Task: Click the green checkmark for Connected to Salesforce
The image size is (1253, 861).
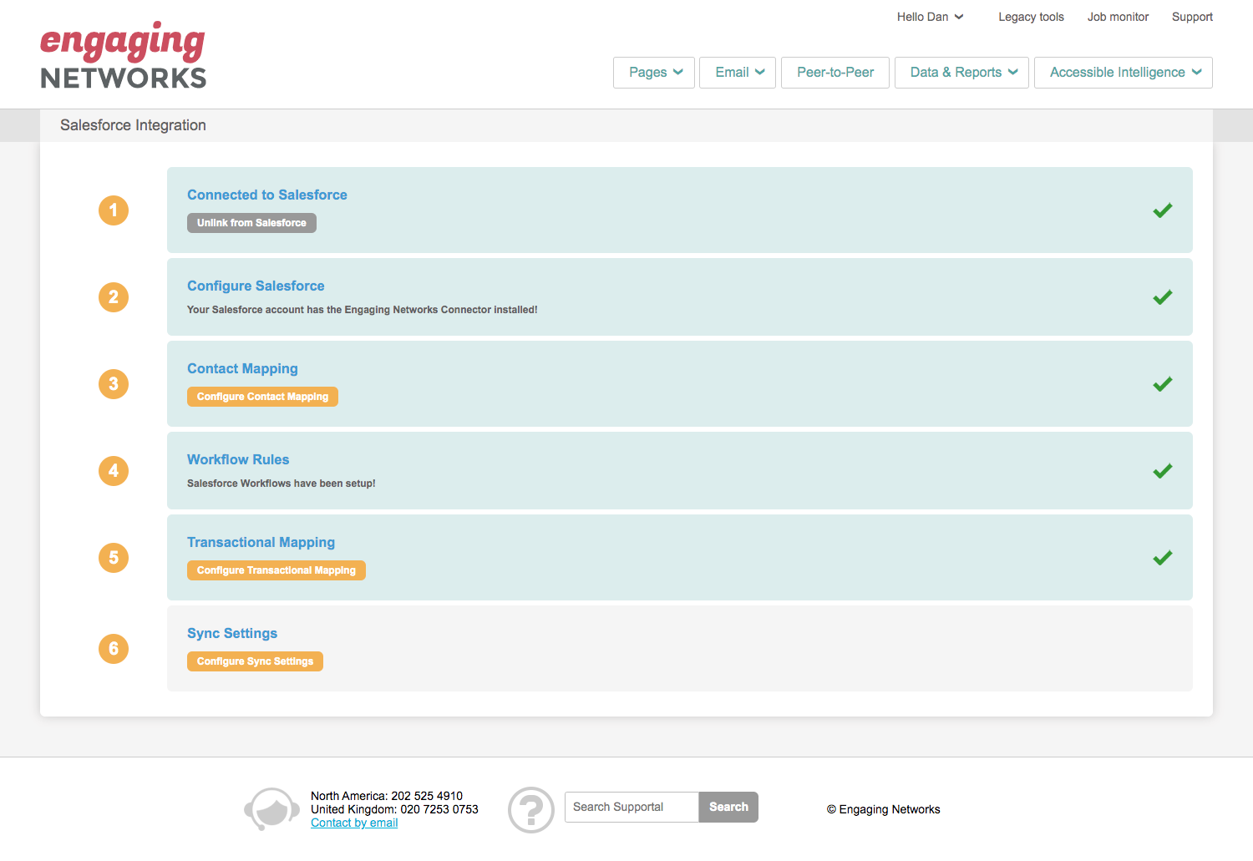Action: pyautogui.click(x=1162, y=210)
